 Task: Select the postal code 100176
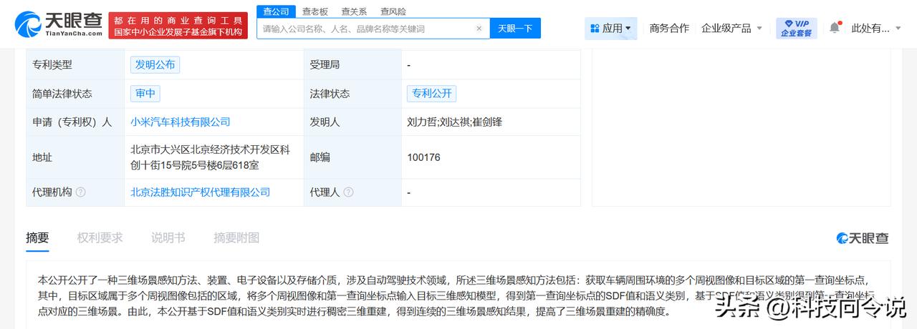pyautogui.click(x=423, y=157)
